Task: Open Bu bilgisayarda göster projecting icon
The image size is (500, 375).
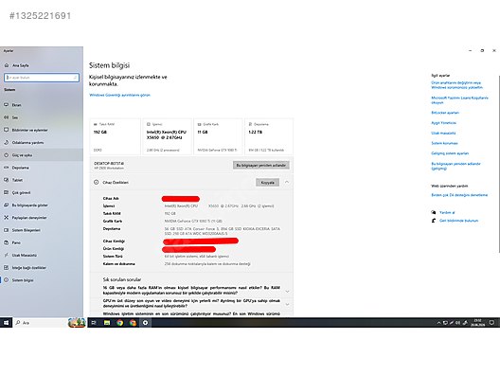Action: (7, 205)
